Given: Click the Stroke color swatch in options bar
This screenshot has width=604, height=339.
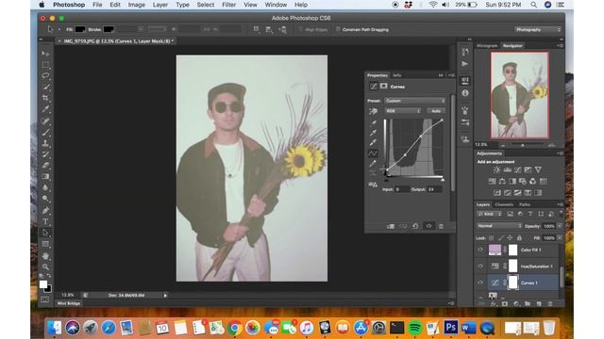Looking at the screenshot, I should [x=109, y=29].
